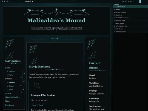Select playlist track 4. Roseblood
148x111 pixels.
point(130,15)
